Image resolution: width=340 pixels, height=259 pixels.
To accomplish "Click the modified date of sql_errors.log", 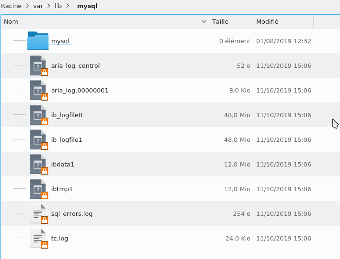I will [x=284, y=214].
